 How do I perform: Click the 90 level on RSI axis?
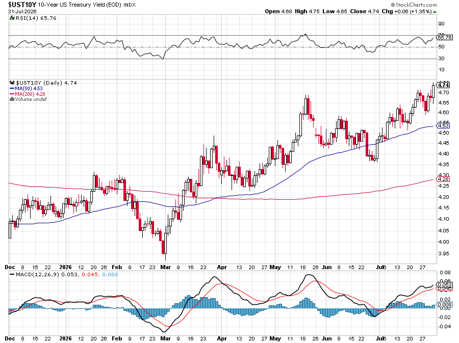click(x=441, y=24)
